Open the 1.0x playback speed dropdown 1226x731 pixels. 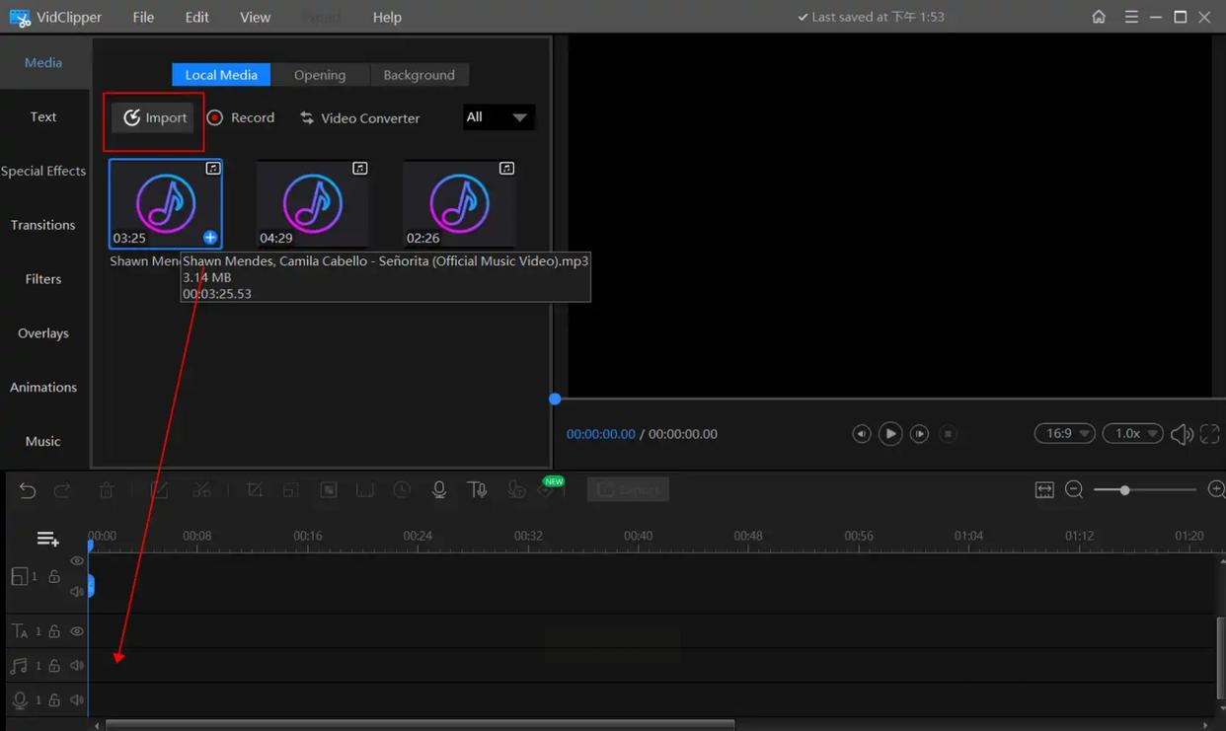pyautogui.click(x=1132, y=434)
